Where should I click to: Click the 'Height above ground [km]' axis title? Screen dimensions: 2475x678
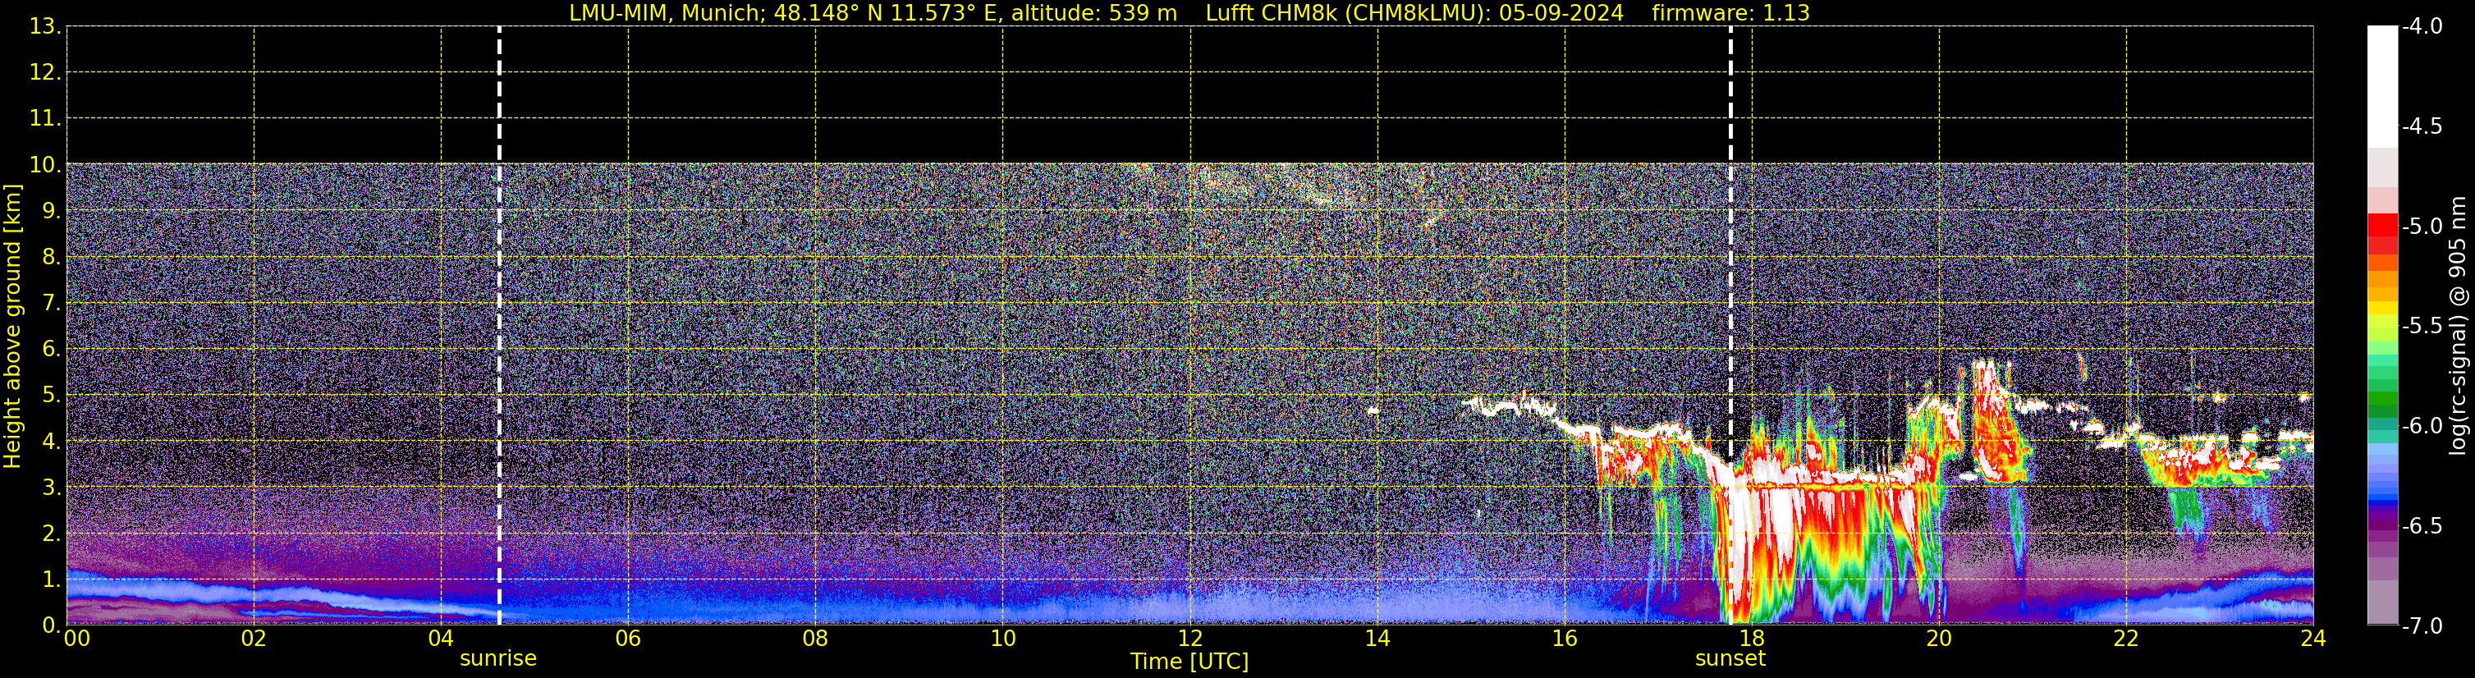[x=12, y=327]
